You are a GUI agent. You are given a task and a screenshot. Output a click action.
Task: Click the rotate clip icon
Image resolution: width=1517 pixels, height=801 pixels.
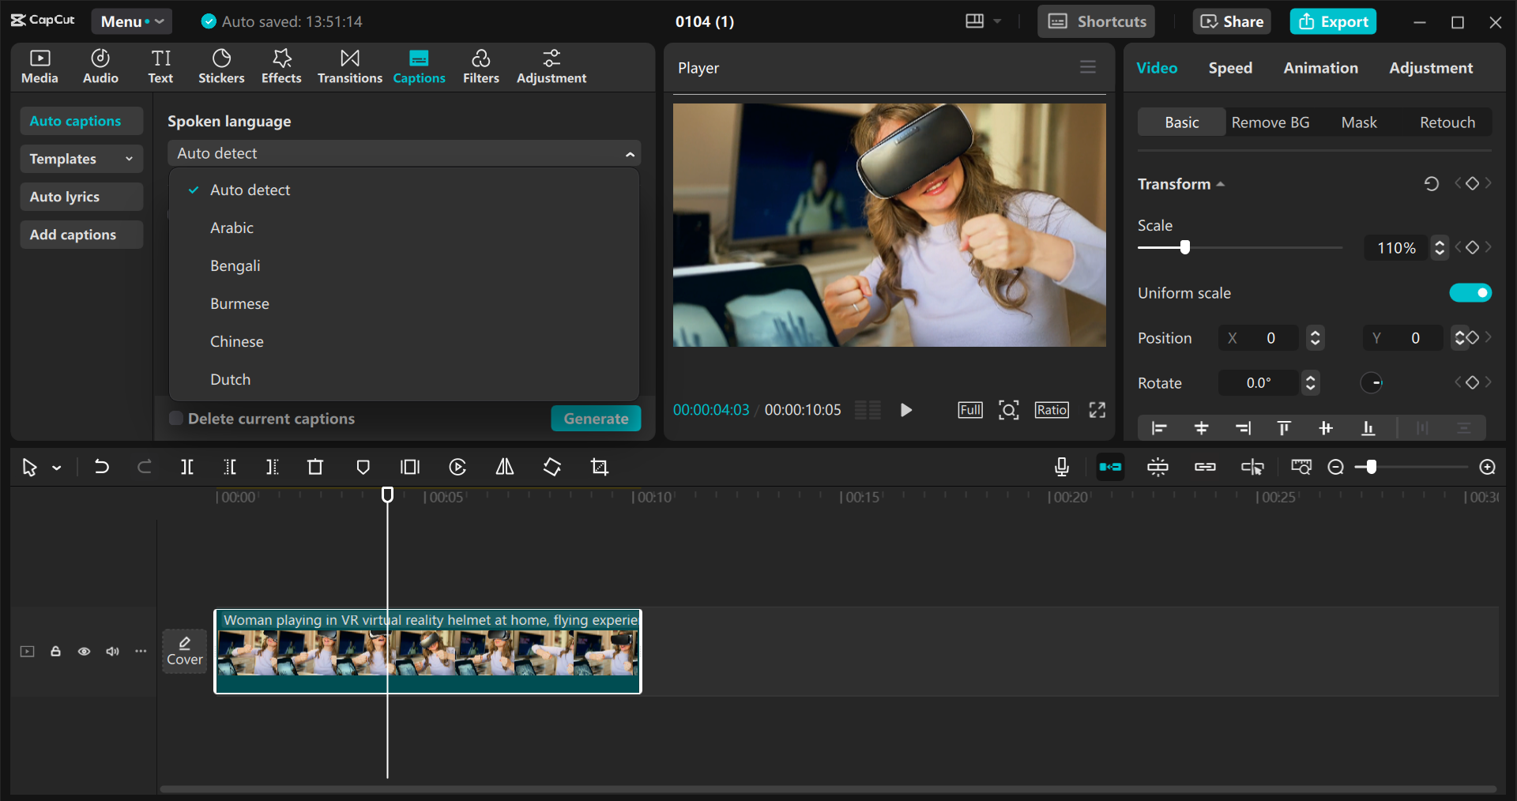point(552,467)
